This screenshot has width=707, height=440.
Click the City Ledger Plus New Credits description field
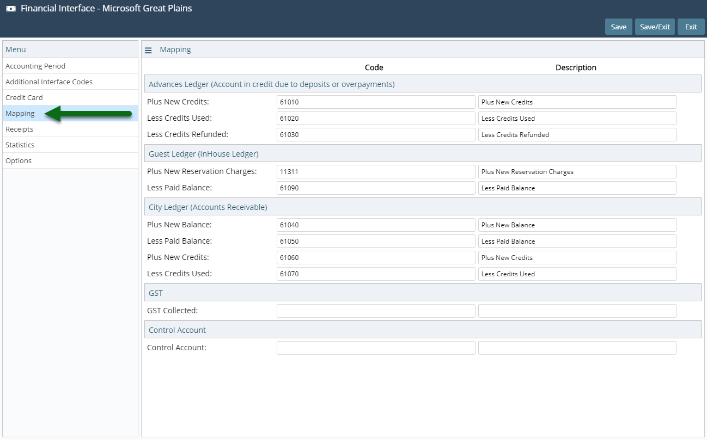click(577, 257)
